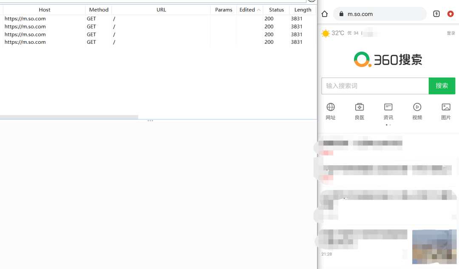This screenshot has width=459, height=269.
Task: Focus the m.so.com address bar
Action: (x=380, y=14)
